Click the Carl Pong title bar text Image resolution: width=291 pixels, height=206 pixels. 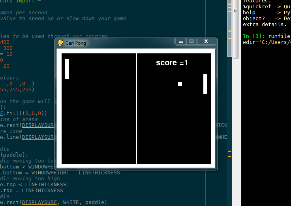click(76, 43)
